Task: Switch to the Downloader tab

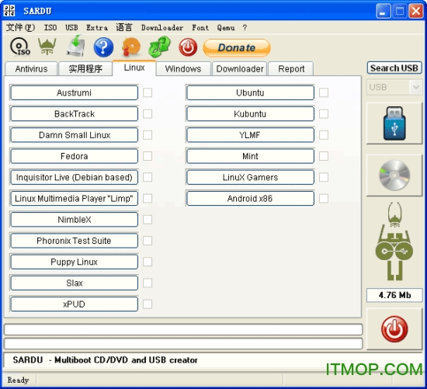Action: click(x=240, y=68)
